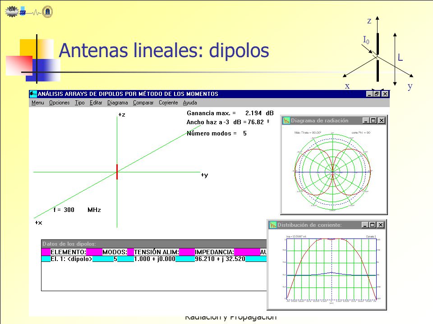The image size is (433, 324).
Task: Maximize the Diagrama de radiación window
Action: (x=373, y=121)
